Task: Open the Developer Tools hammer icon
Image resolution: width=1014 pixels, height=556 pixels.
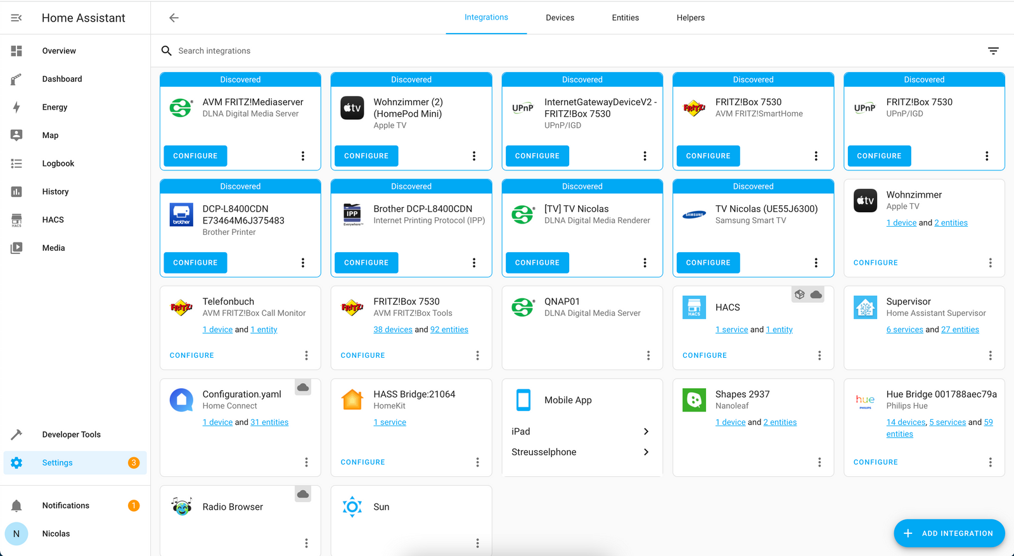Action: [16, 434]
